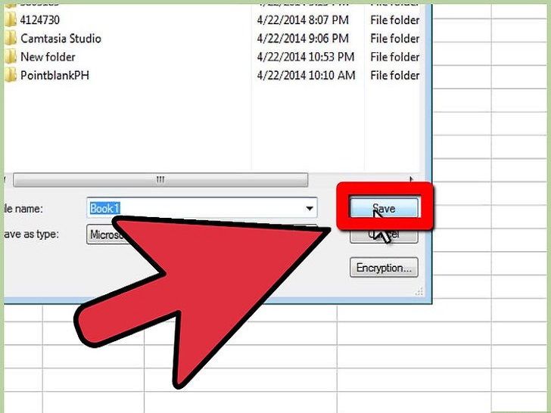Click the 4124730 folder name
Image resolution: width=551 pixels, height=413 pixels.
[x=39, y=20]
